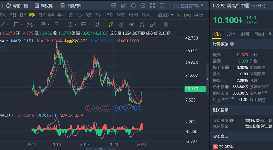This screenshot has height=150, width=273.
Task: Refresh the chart with the reload icon
Action: 133,6
